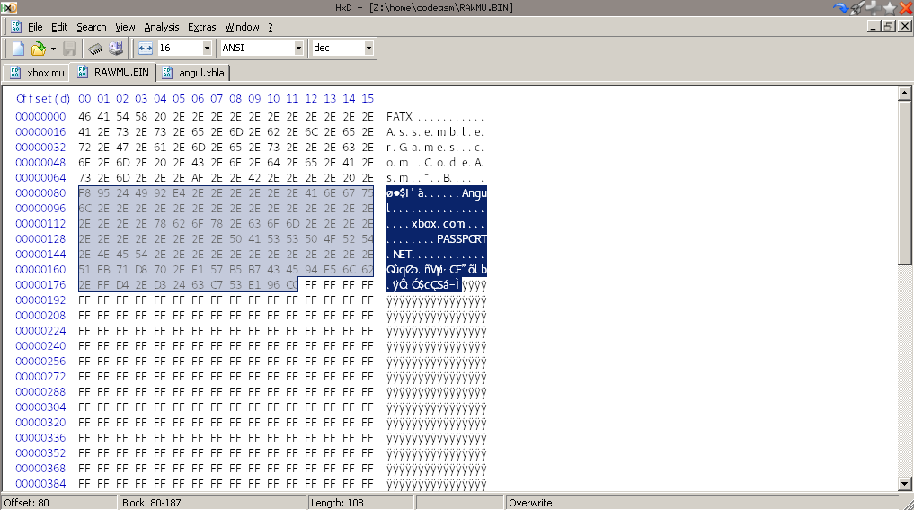Open the ANSI character set dropdown

click(298, 48)
